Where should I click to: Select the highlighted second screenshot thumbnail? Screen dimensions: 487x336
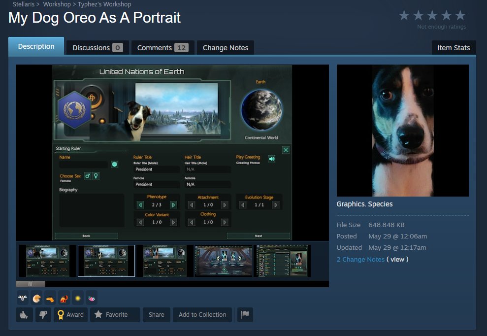click(x=106, y=261)
